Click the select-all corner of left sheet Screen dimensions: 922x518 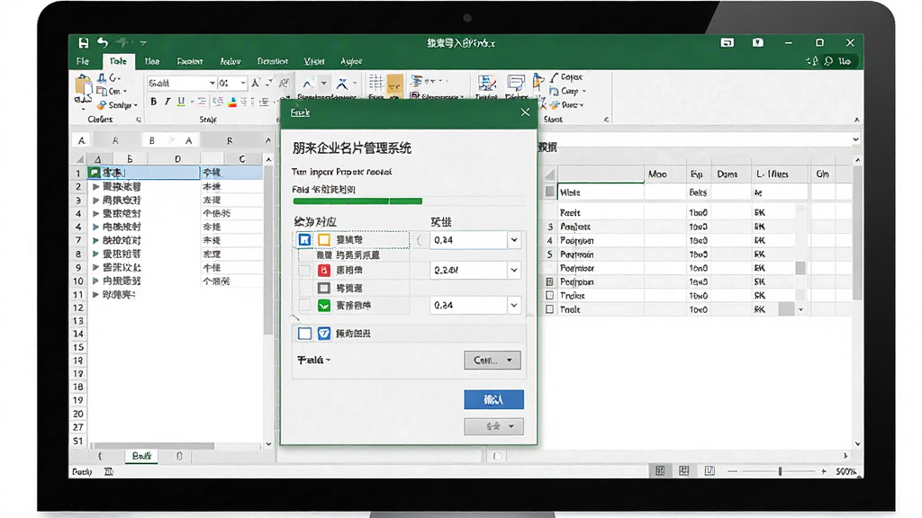pos(79,159)
